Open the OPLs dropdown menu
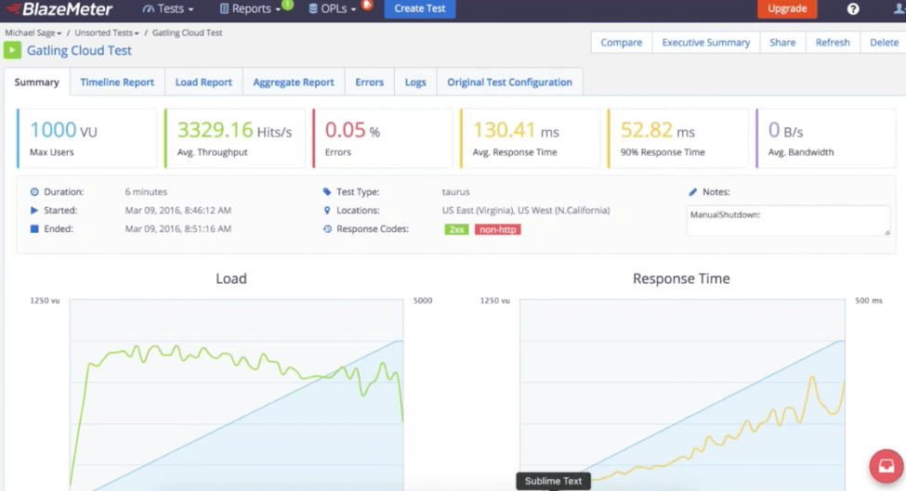Image resolution: width=906 pixels, height=491 pixels. (x=333, y=8)
